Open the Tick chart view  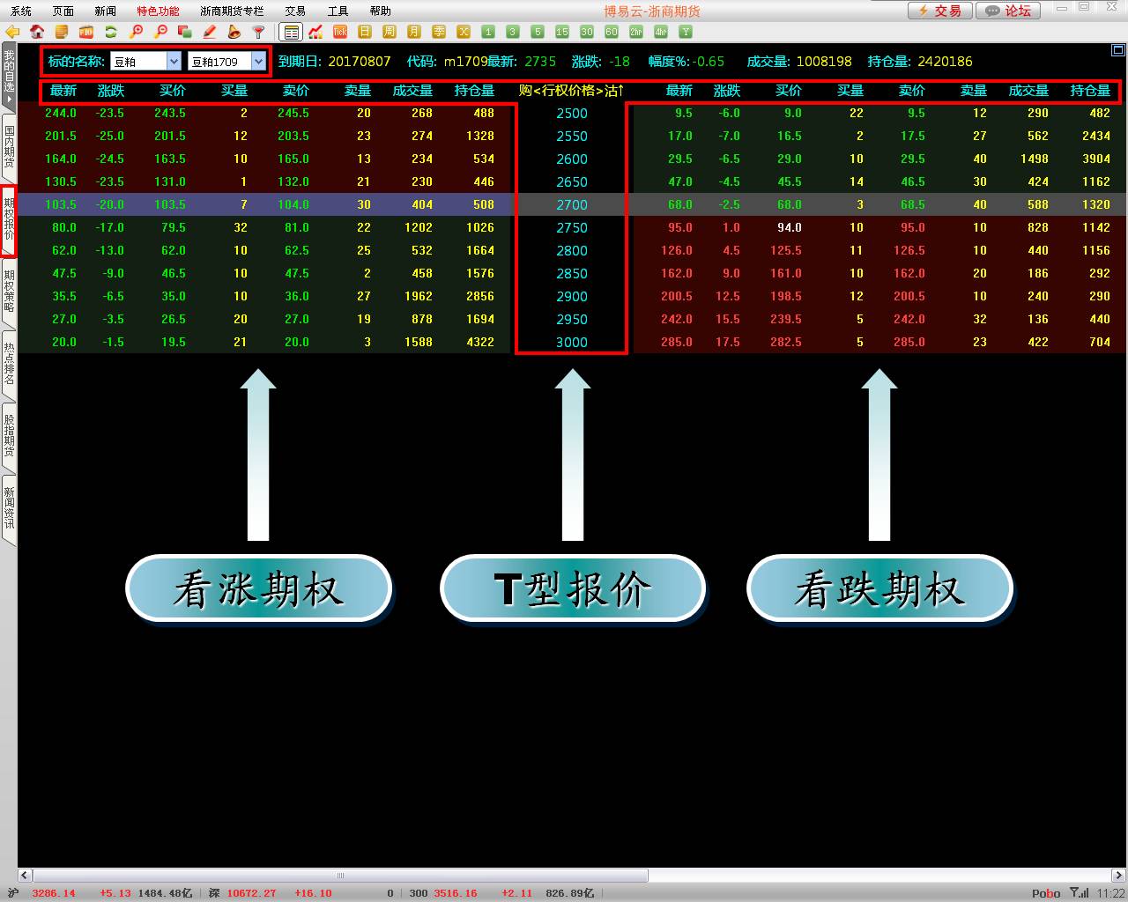340,32
